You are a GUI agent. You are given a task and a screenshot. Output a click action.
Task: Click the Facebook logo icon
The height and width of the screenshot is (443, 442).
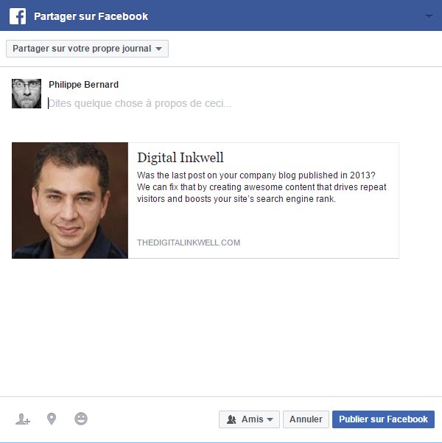18,16
